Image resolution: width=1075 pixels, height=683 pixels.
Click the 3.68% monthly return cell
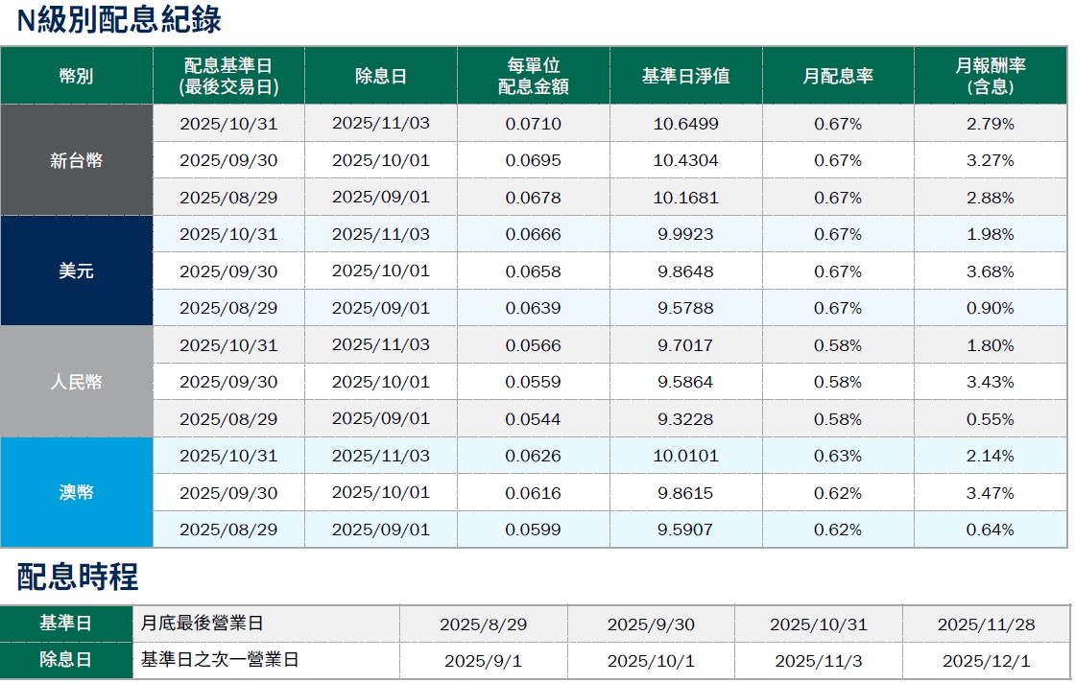pos(991,271)
